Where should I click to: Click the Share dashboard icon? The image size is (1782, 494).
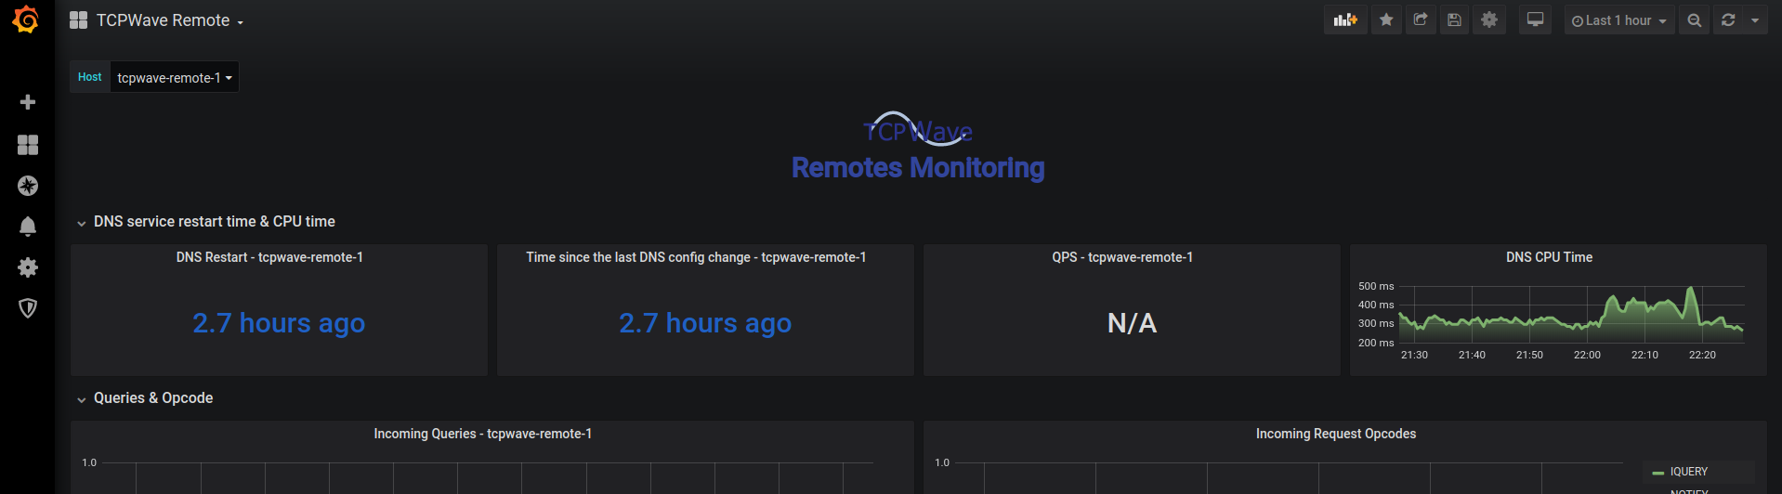pyautogui.click(x=1421, y=20)
